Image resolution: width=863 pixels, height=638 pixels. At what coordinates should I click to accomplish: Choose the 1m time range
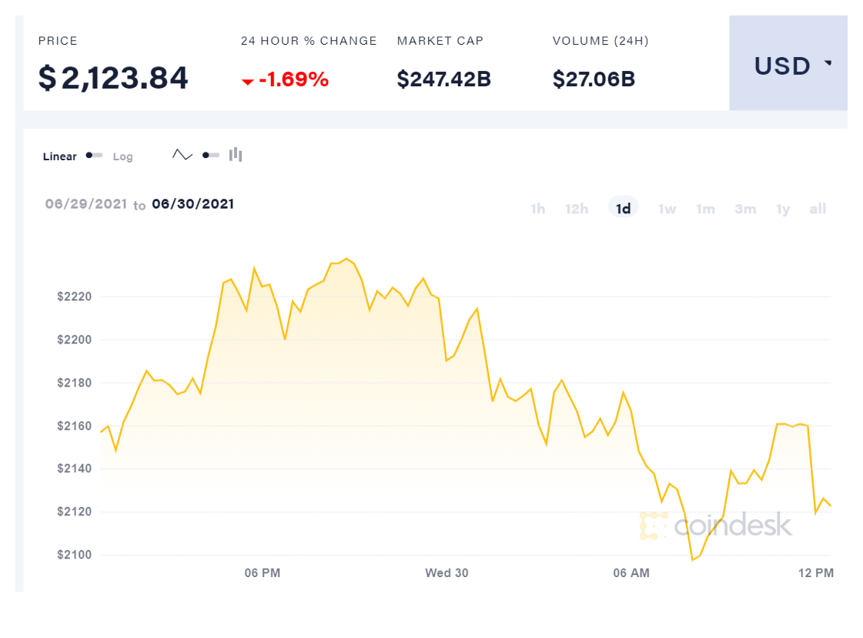705,209
